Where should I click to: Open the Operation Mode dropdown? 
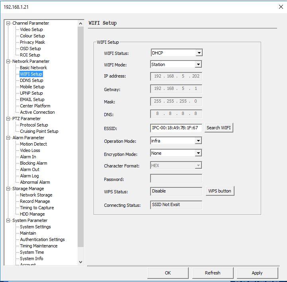198,141
